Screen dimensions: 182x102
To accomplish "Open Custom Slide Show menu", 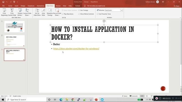I will (x=27, y=12).
